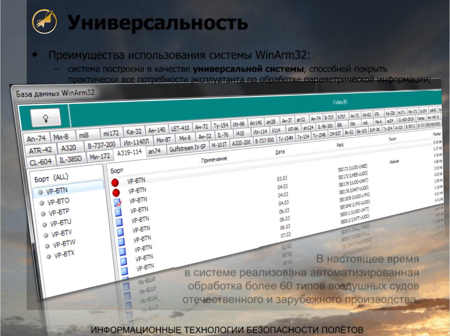Select VP-BTU in the Борт list
The image size is (450, 336).
pos(61,223)
